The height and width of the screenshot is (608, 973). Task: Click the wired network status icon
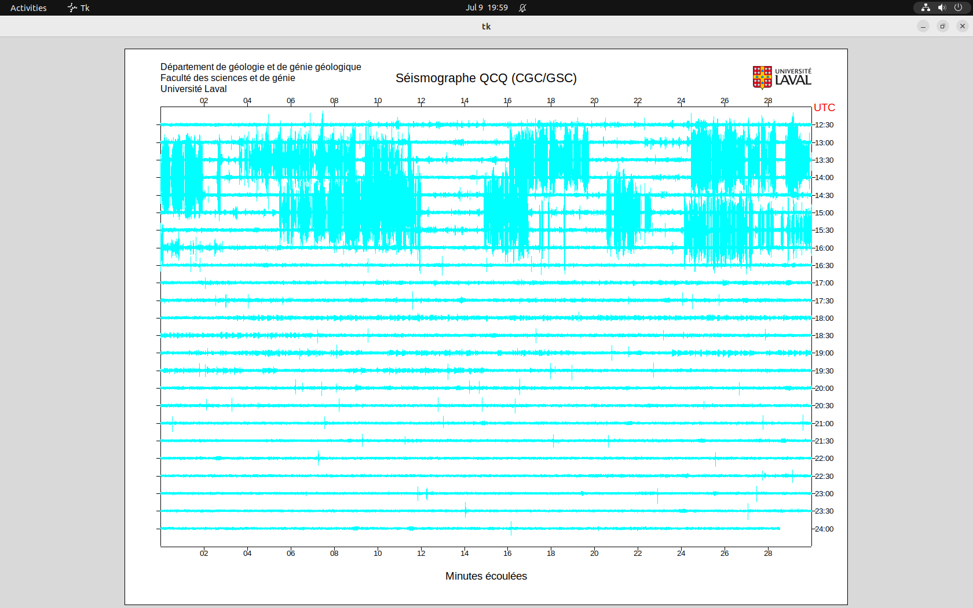(926, 8)
